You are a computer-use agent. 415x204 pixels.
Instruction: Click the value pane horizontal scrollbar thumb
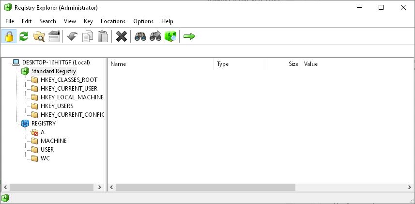pos(205,188)
